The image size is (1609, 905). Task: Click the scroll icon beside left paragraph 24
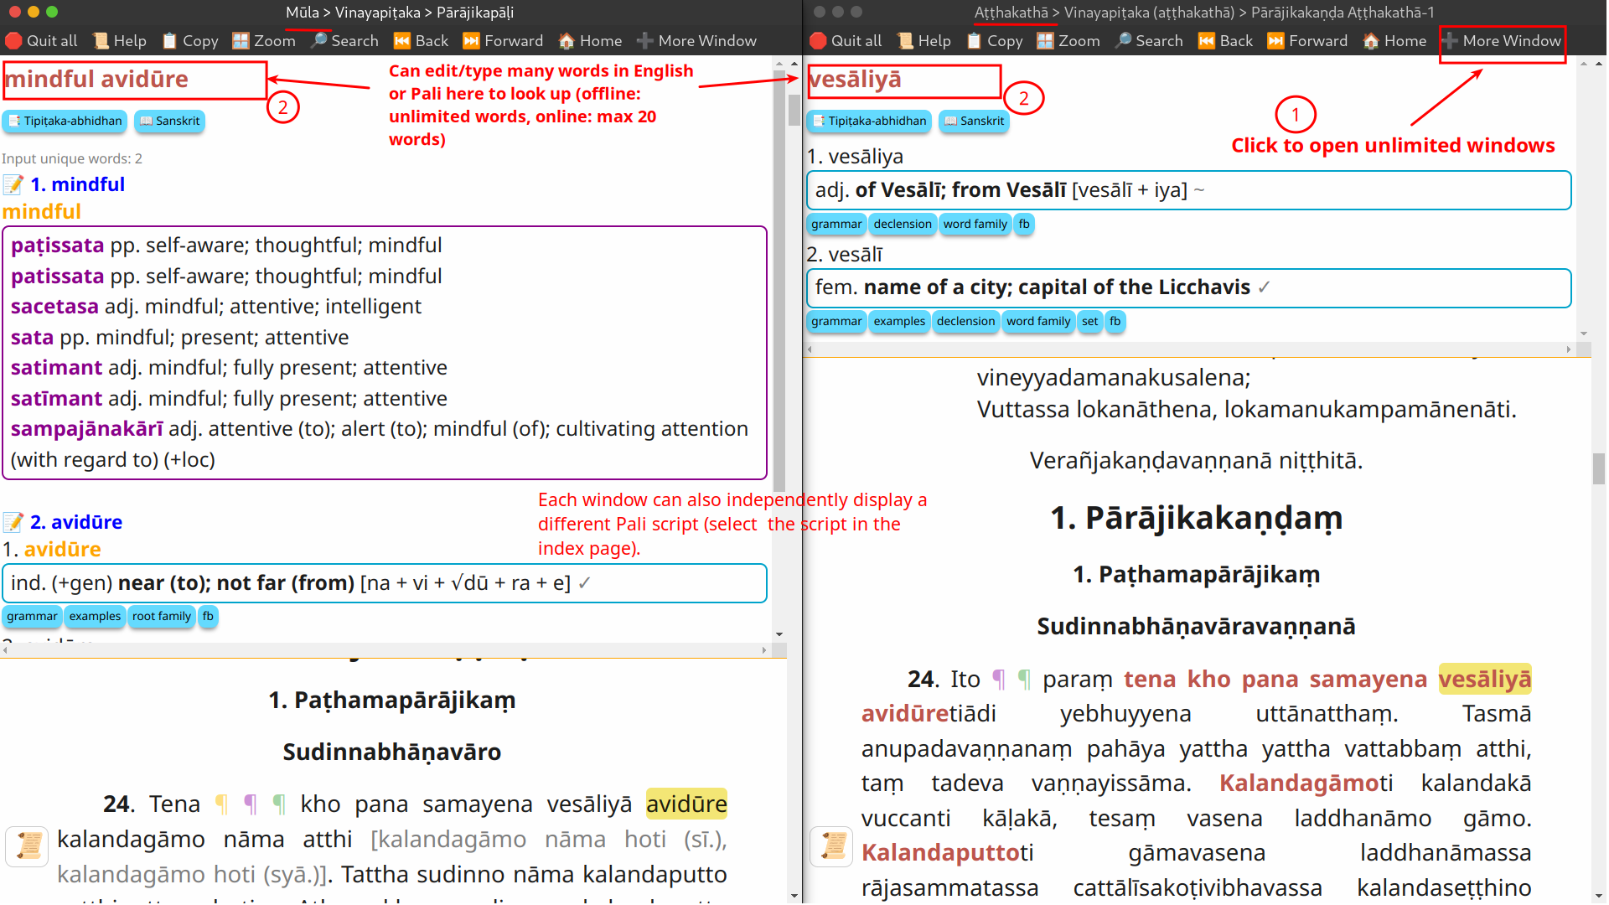coord(28,846)
